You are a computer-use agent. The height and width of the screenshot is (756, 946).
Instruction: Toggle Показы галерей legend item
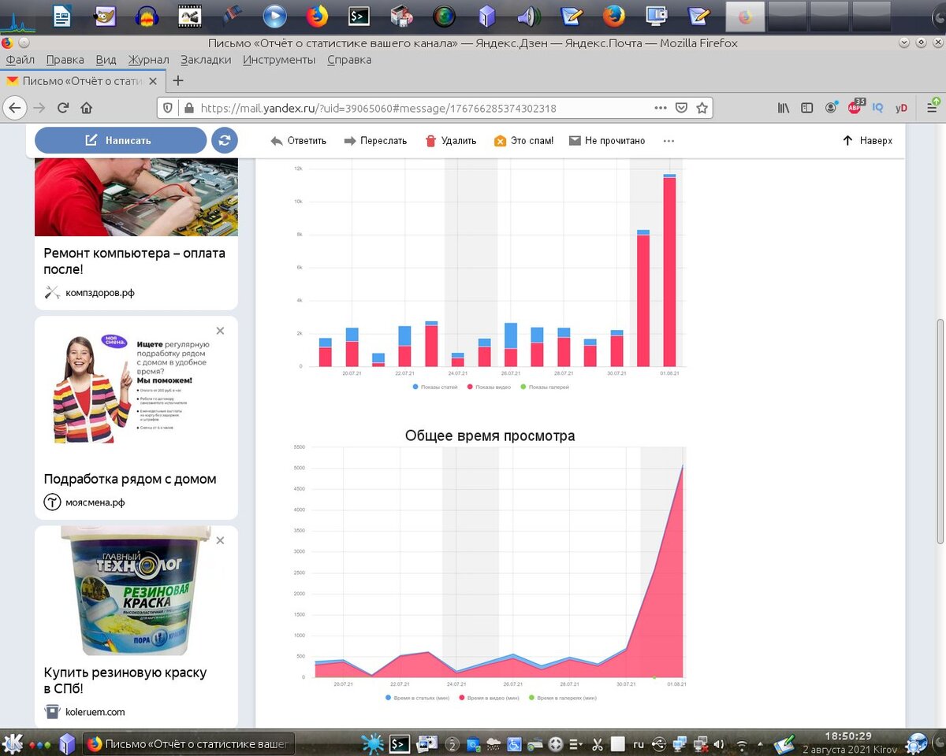544,387
